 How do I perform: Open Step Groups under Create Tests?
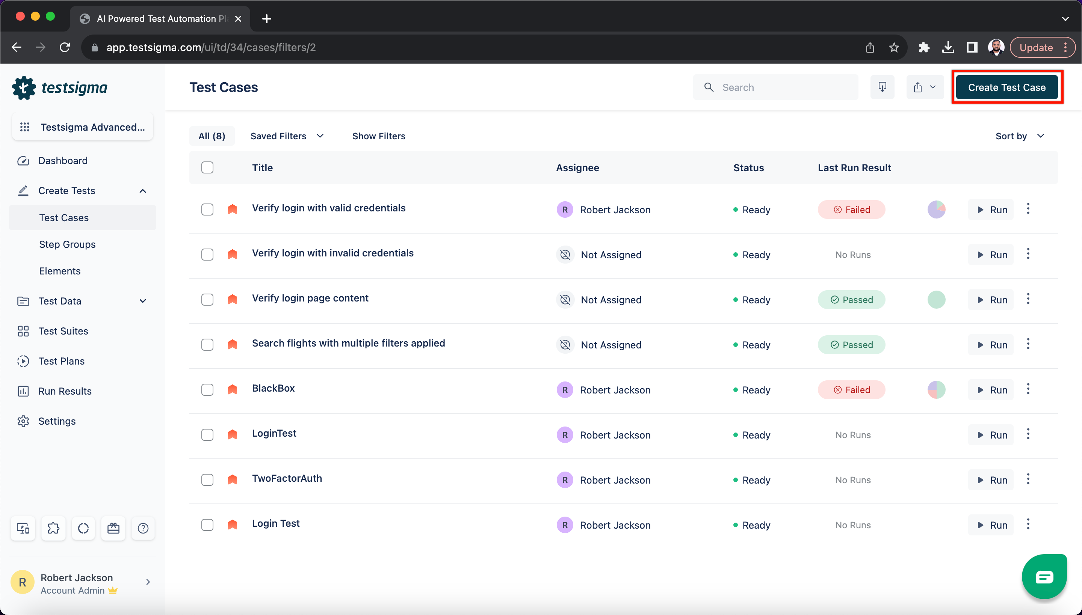coord(68,244)
